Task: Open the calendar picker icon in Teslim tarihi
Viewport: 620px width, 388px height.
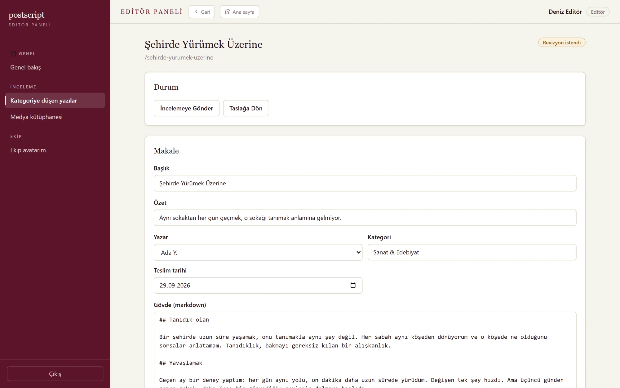Action: pyautogui.click(x=353, y=285)
